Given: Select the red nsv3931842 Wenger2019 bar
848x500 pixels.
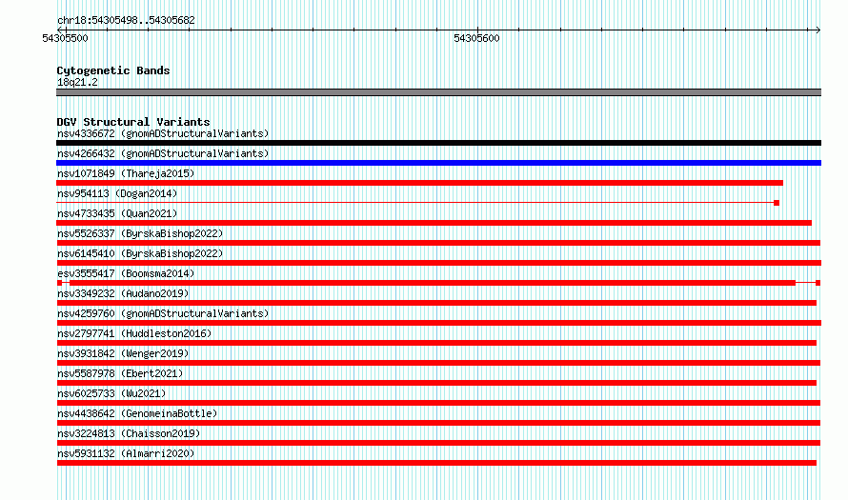Looking at the screenshot, I should (438, 363).
